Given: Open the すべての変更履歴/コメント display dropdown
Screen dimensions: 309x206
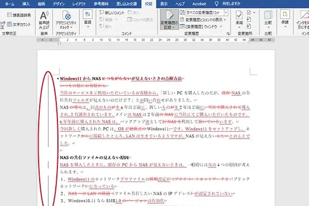Looking at the screenshot, I should pyautogui.click(x=226, y=13).
